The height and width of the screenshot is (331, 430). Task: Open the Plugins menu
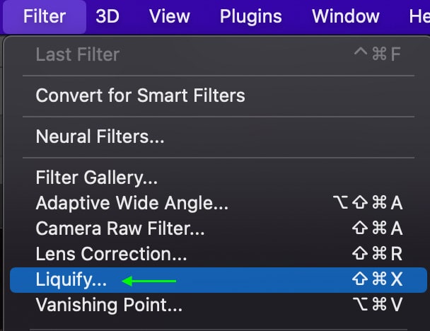click(x=250, y=16)
